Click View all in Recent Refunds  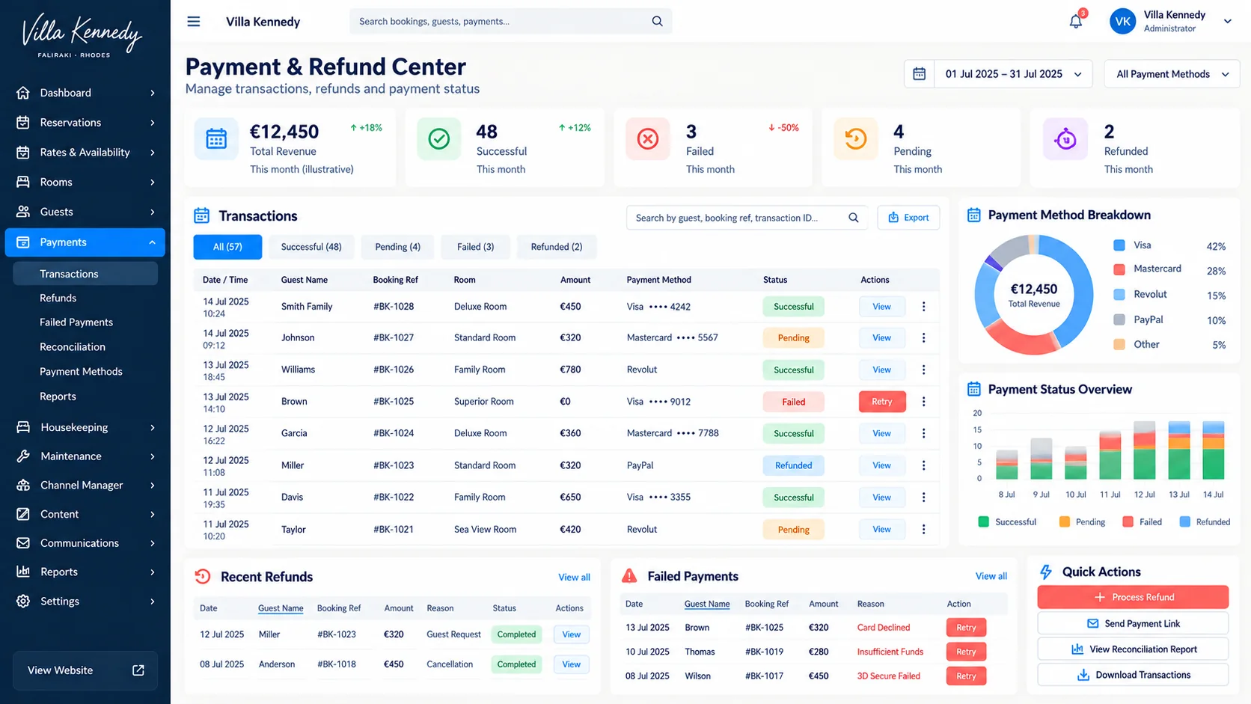click(x=574, y=578)
